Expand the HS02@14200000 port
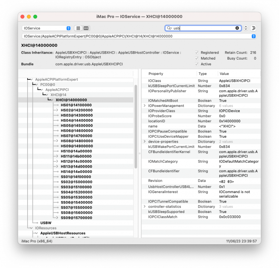 [x=57, y=110]
